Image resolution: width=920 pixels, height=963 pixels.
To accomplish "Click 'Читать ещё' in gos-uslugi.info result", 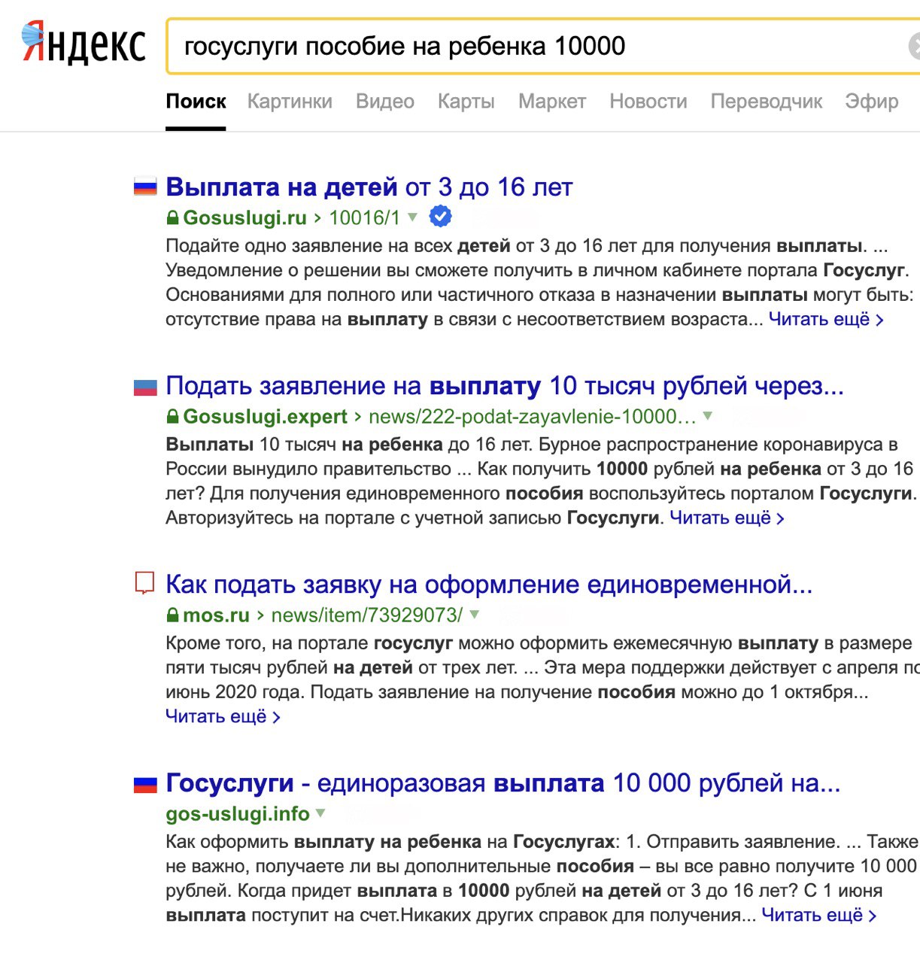I will (819, 915).
